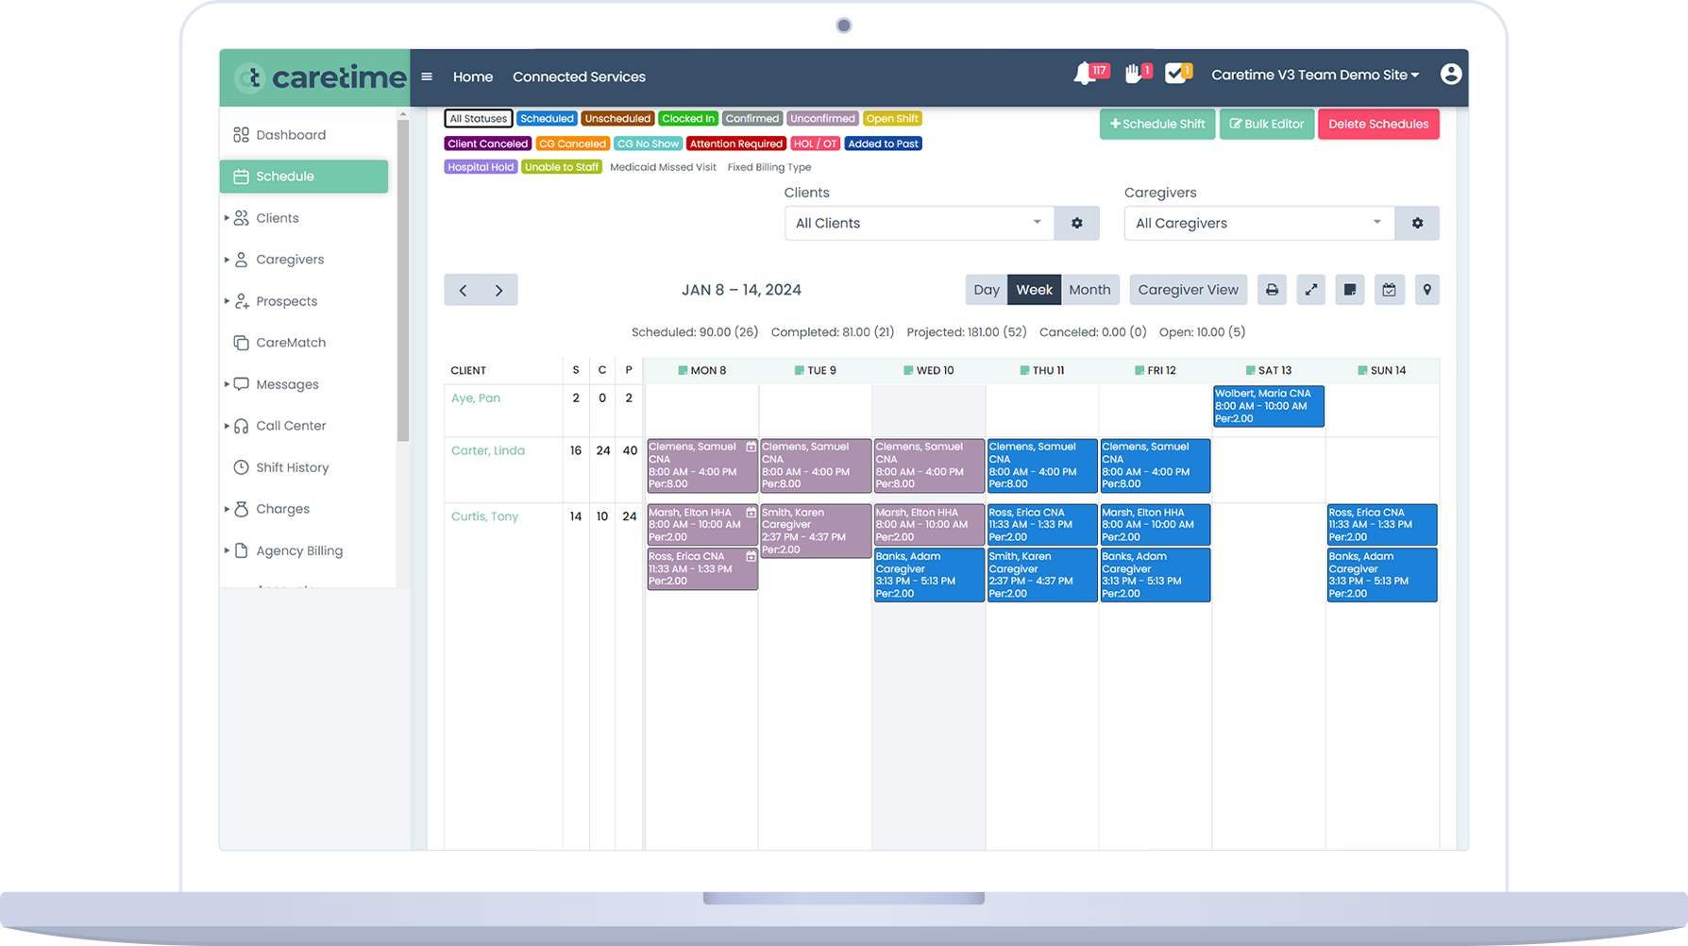The image size is (1688, 946).
Task: Open Connected Services in the navigation bar
Action: (x=579, y=76)
